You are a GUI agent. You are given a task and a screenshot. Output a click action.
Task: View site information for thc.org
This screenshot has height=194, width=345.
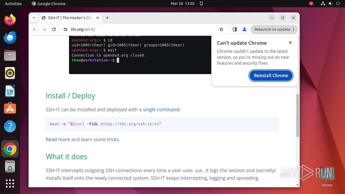coord(65,29)
